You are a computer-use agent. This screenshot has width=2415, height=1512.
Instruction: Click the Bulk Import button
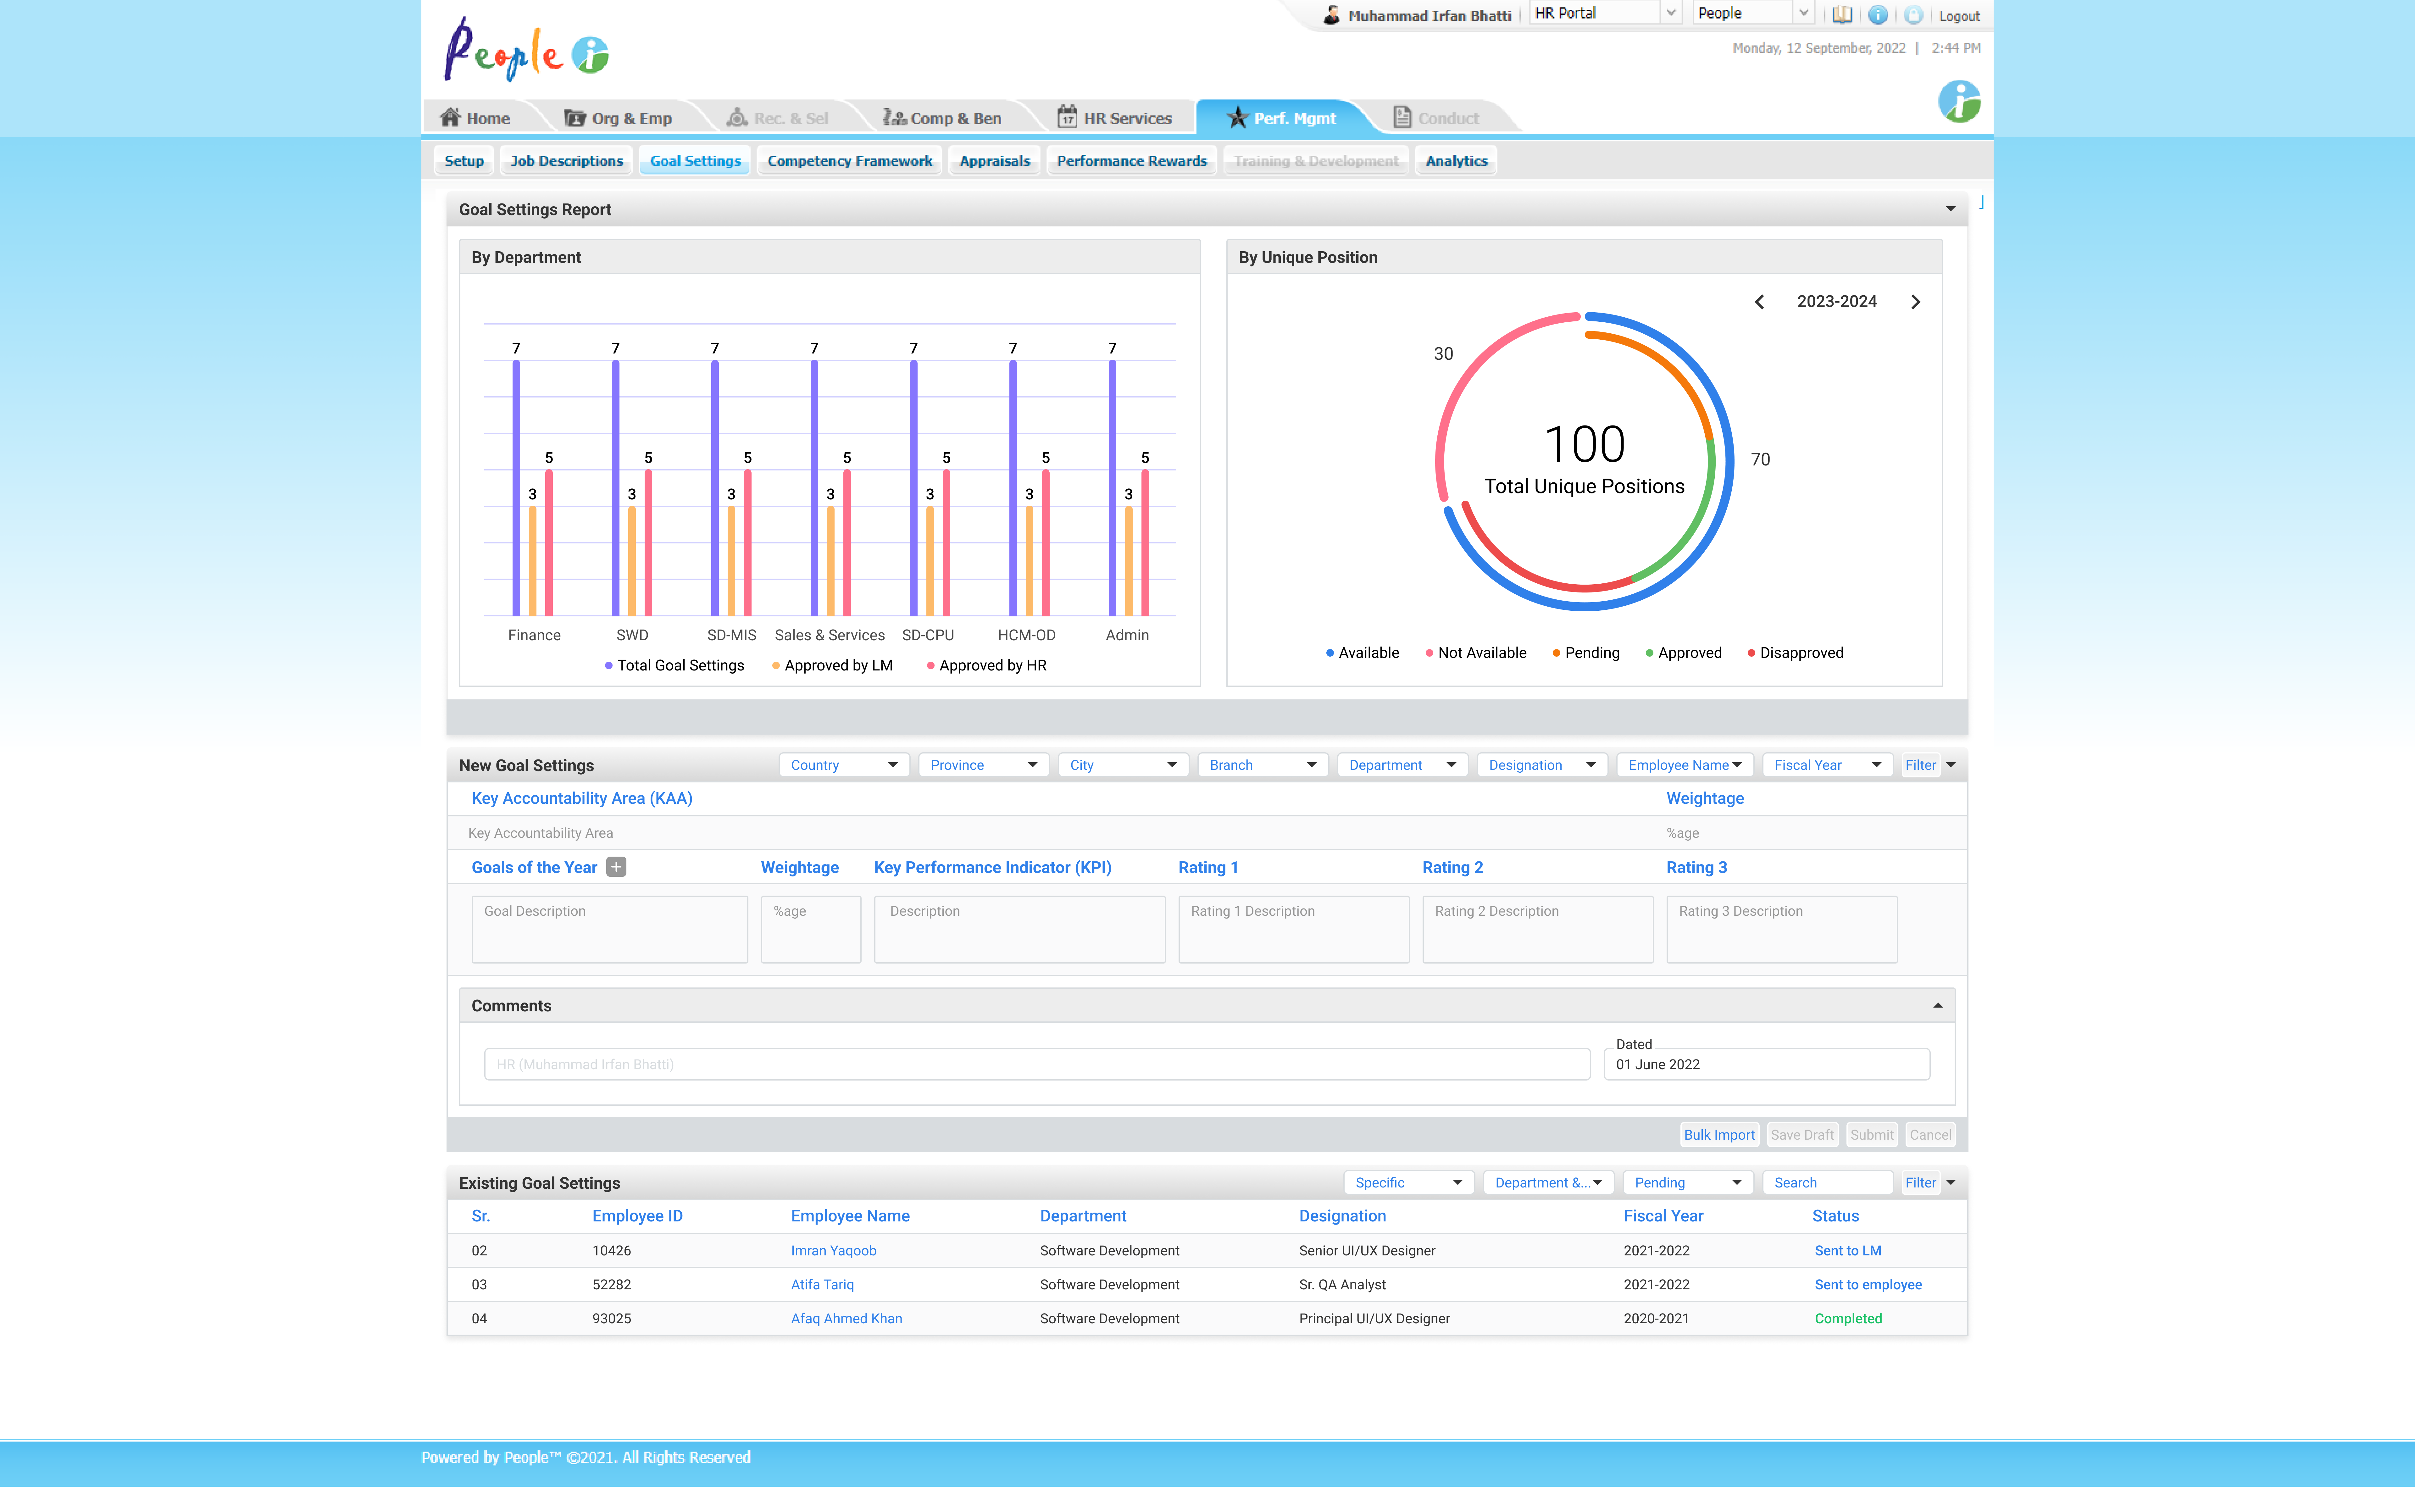pos(1719,1135)
